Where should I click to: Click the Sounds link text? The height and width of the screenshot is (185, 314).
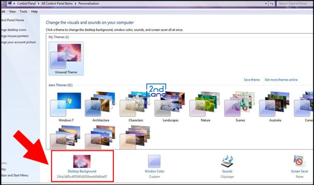tap(227, 171)
